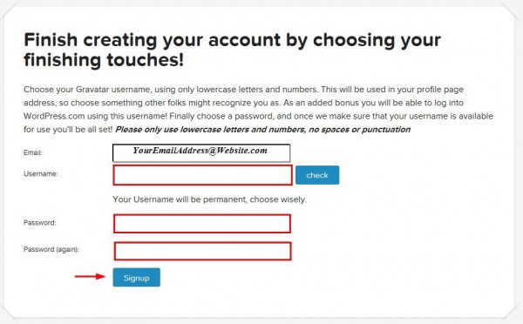Focus the Password (again) input field
The image size is (523, 324).
click(202, 251)
